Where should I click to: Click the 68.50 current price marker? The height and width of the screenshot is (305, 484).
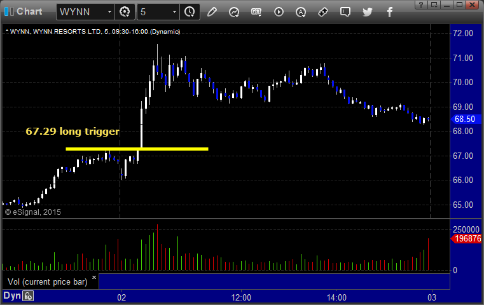tap(466, 119)
